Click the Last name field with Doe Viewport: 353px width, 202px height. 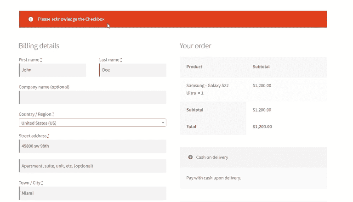(x=133, y=70)
